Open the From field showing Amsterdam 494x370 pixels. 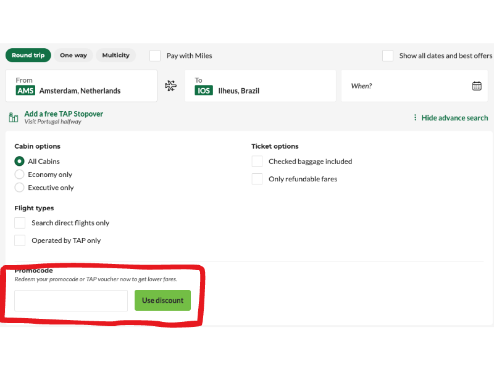pyautogui.click(x=82, y=86)
